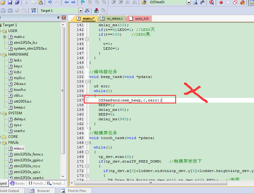Screen dimensions: 254x194
Task: Select stm32f10x_it.c in project tree
Action: coord(26,43)
